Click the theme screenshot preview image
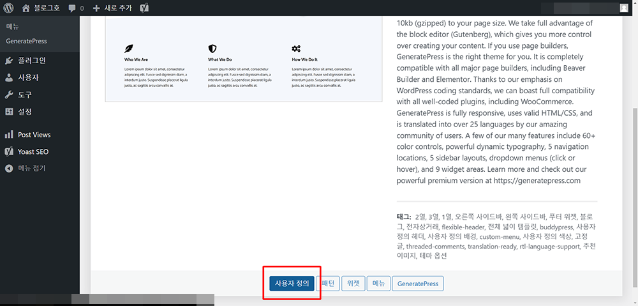Viewport: 638px width, 306px height. 244,59
